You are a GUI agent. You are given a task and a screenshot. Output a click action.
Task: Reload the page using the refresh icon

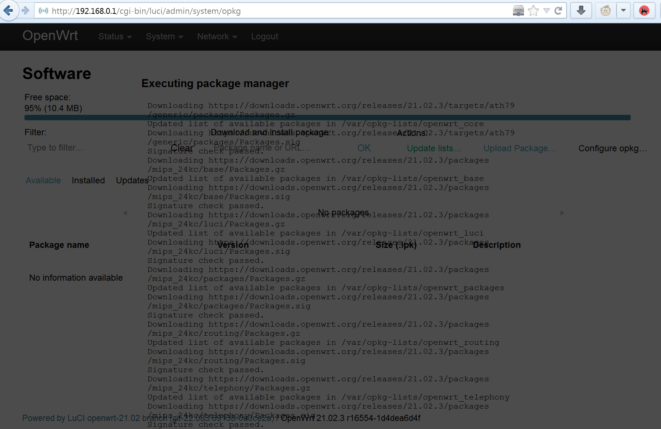[559, 11]
